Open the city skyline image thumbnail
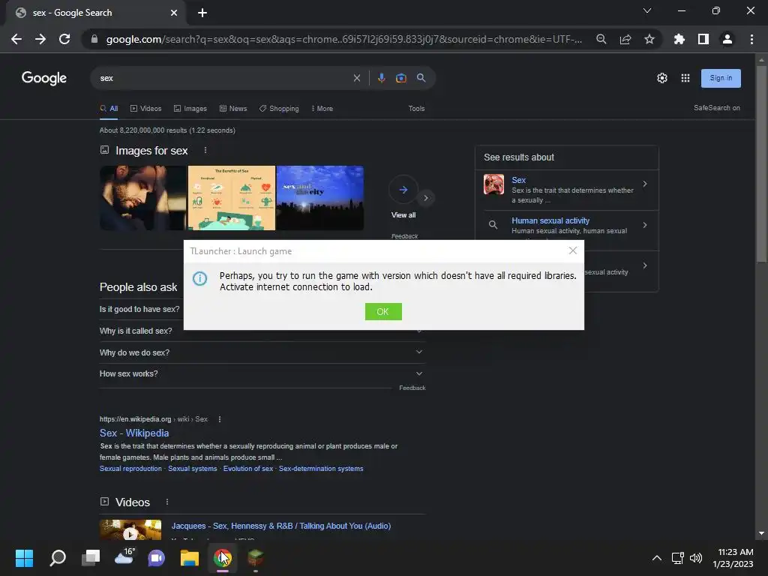The height and width of the screenshot is (576, 768). (320, 198)
